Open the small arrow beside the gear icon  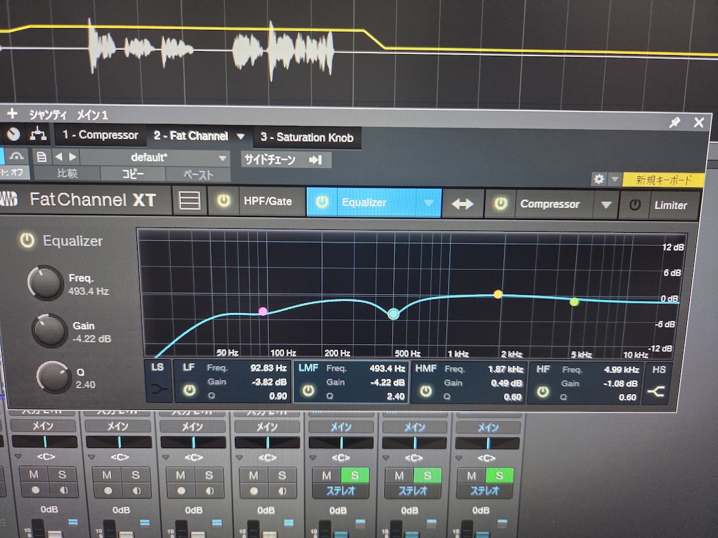click(x=614, y=179)
